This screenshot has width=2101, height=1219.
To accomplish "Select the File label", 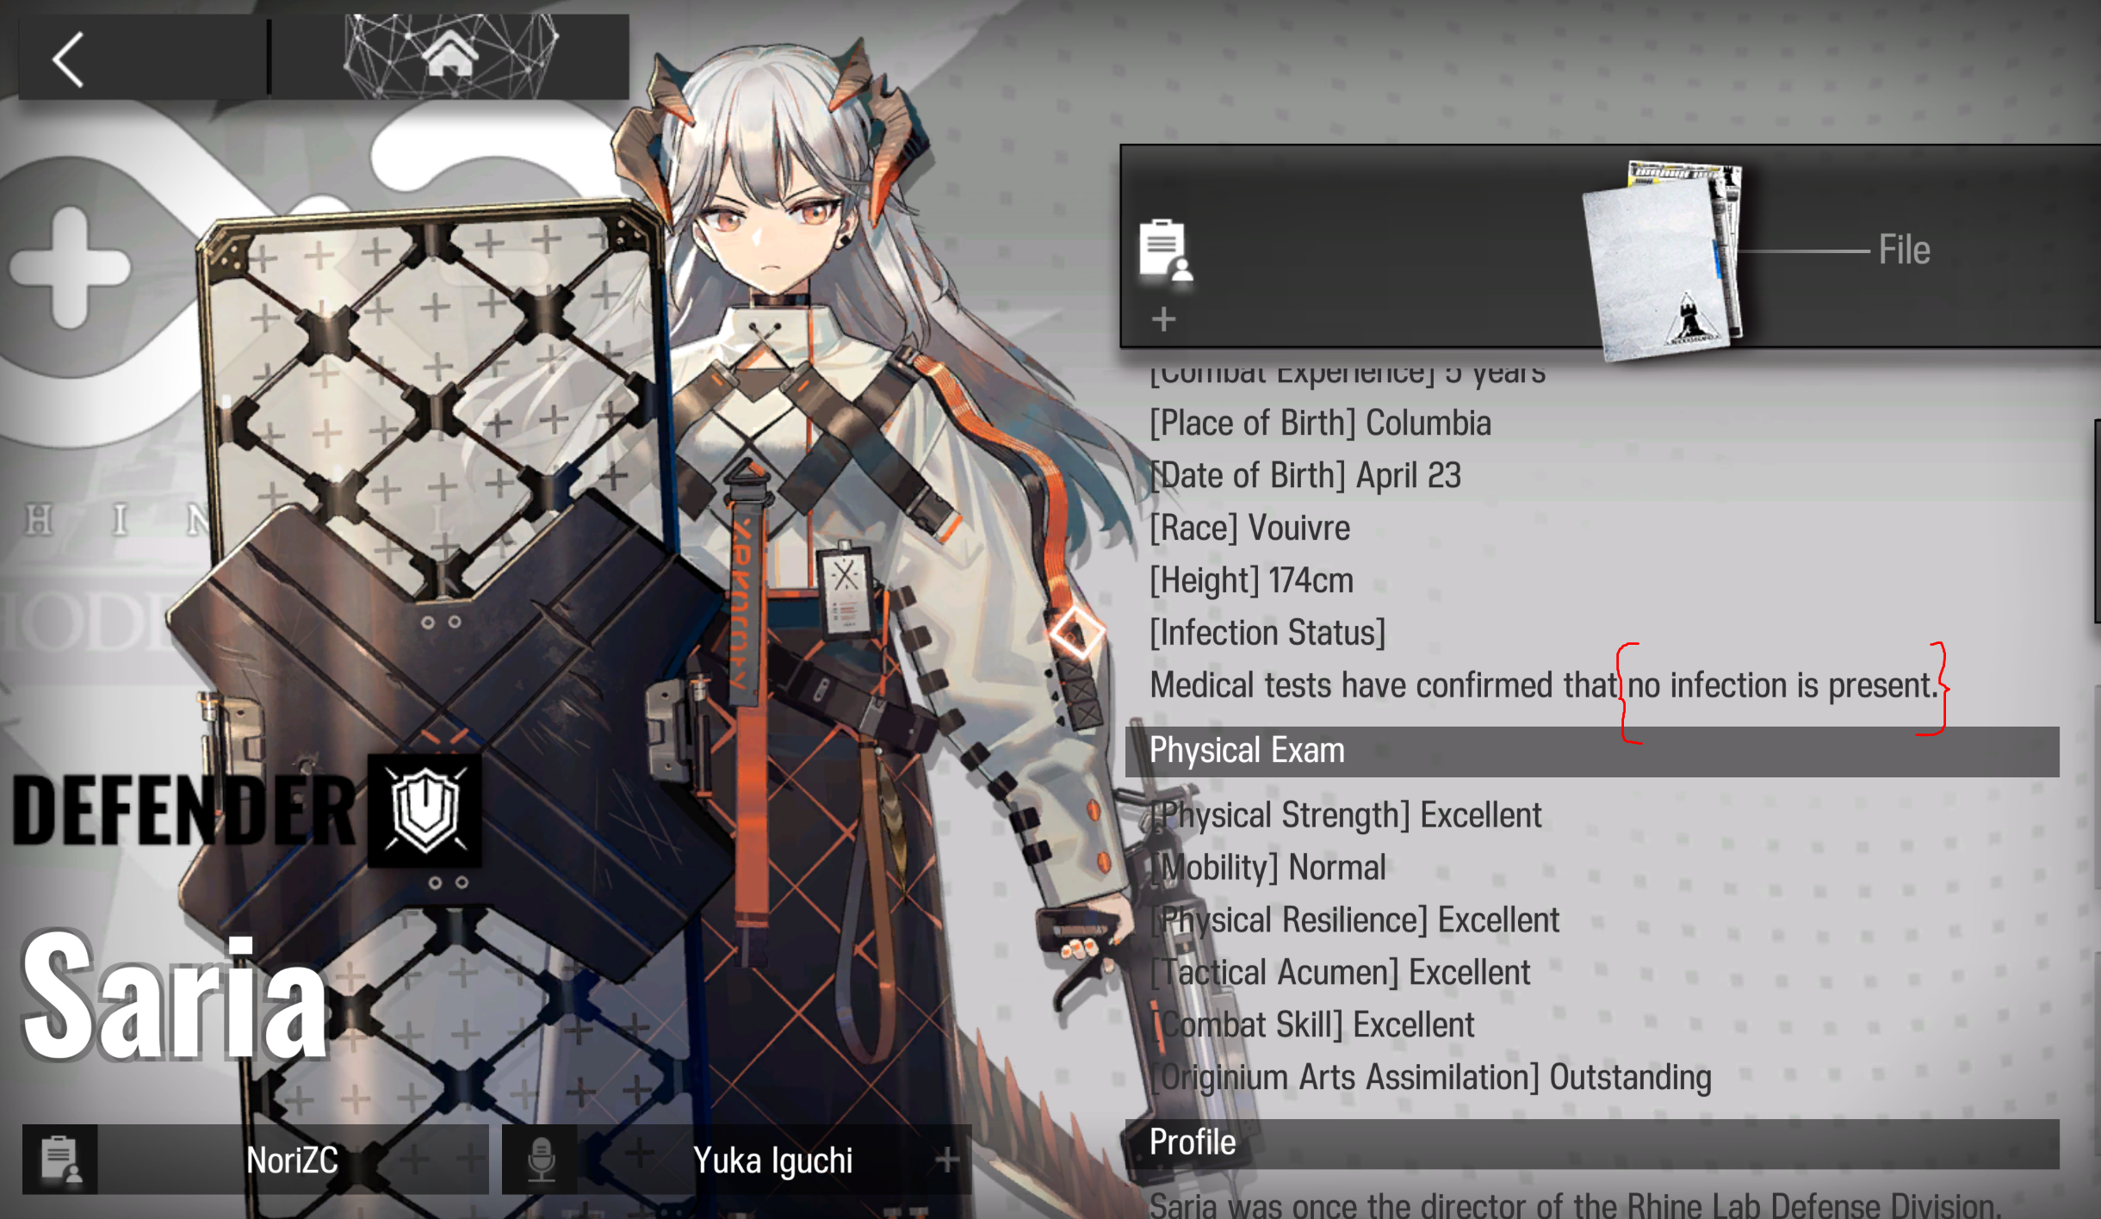I will (1904, 251).
